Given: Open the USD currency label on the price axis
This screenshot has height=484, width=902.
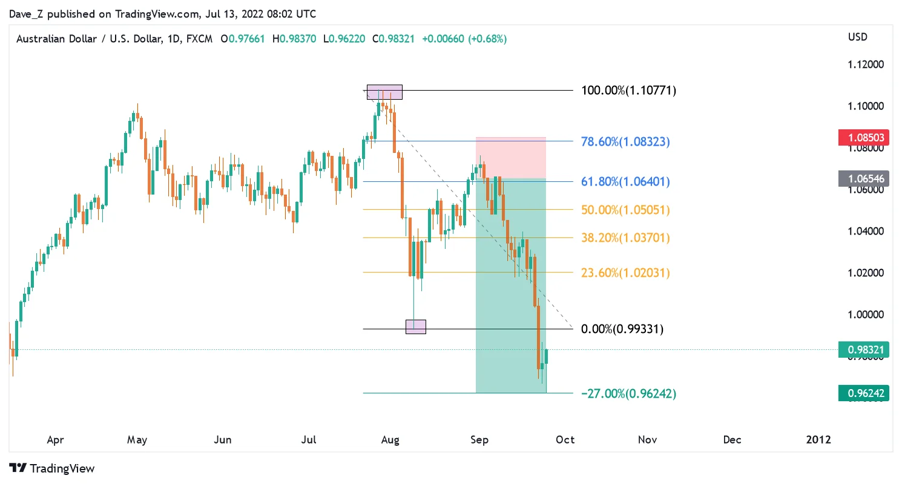Looking at the screenshot, I should pos(858,37).
